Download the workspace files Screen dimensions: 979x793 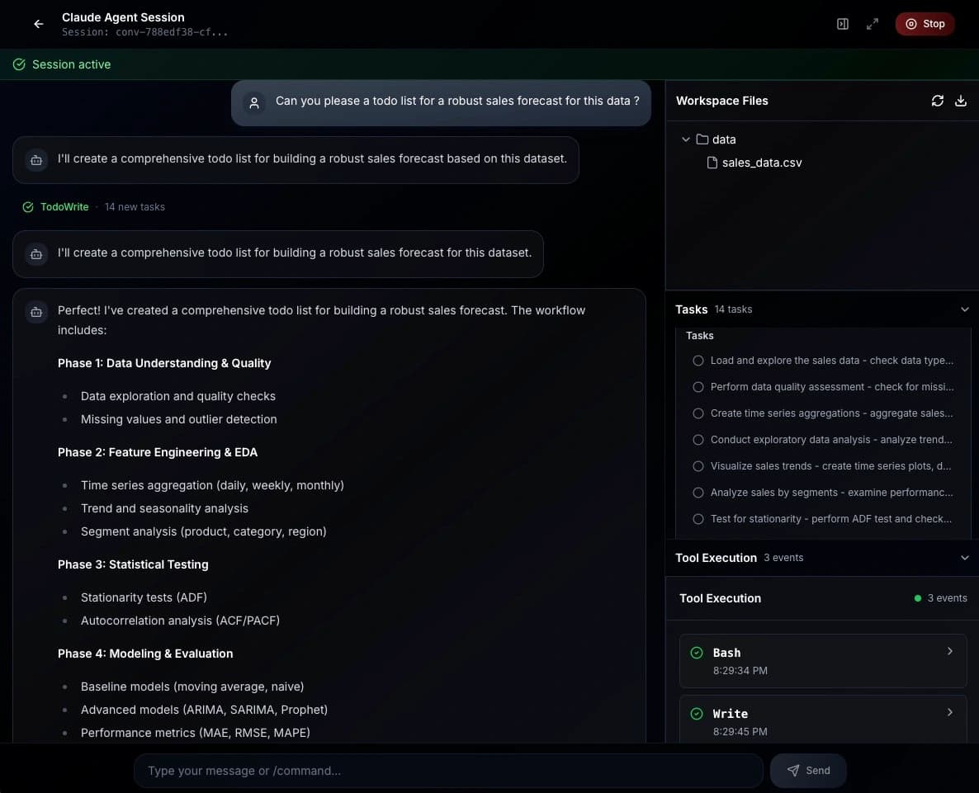click(x=961, y=100)
